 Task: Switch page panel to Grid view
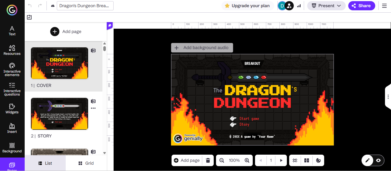tap(86, 163)
